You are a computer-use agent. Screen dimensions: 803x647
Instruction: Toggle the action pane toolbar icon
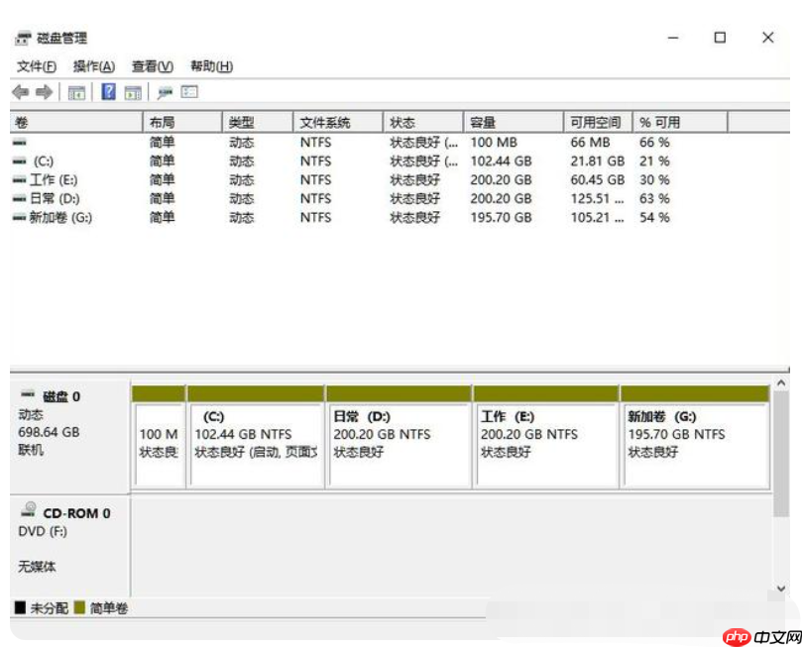(133, 92)
